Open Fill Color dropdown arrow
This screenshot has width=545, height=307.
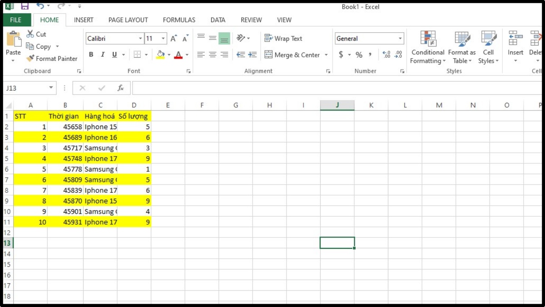169,55
